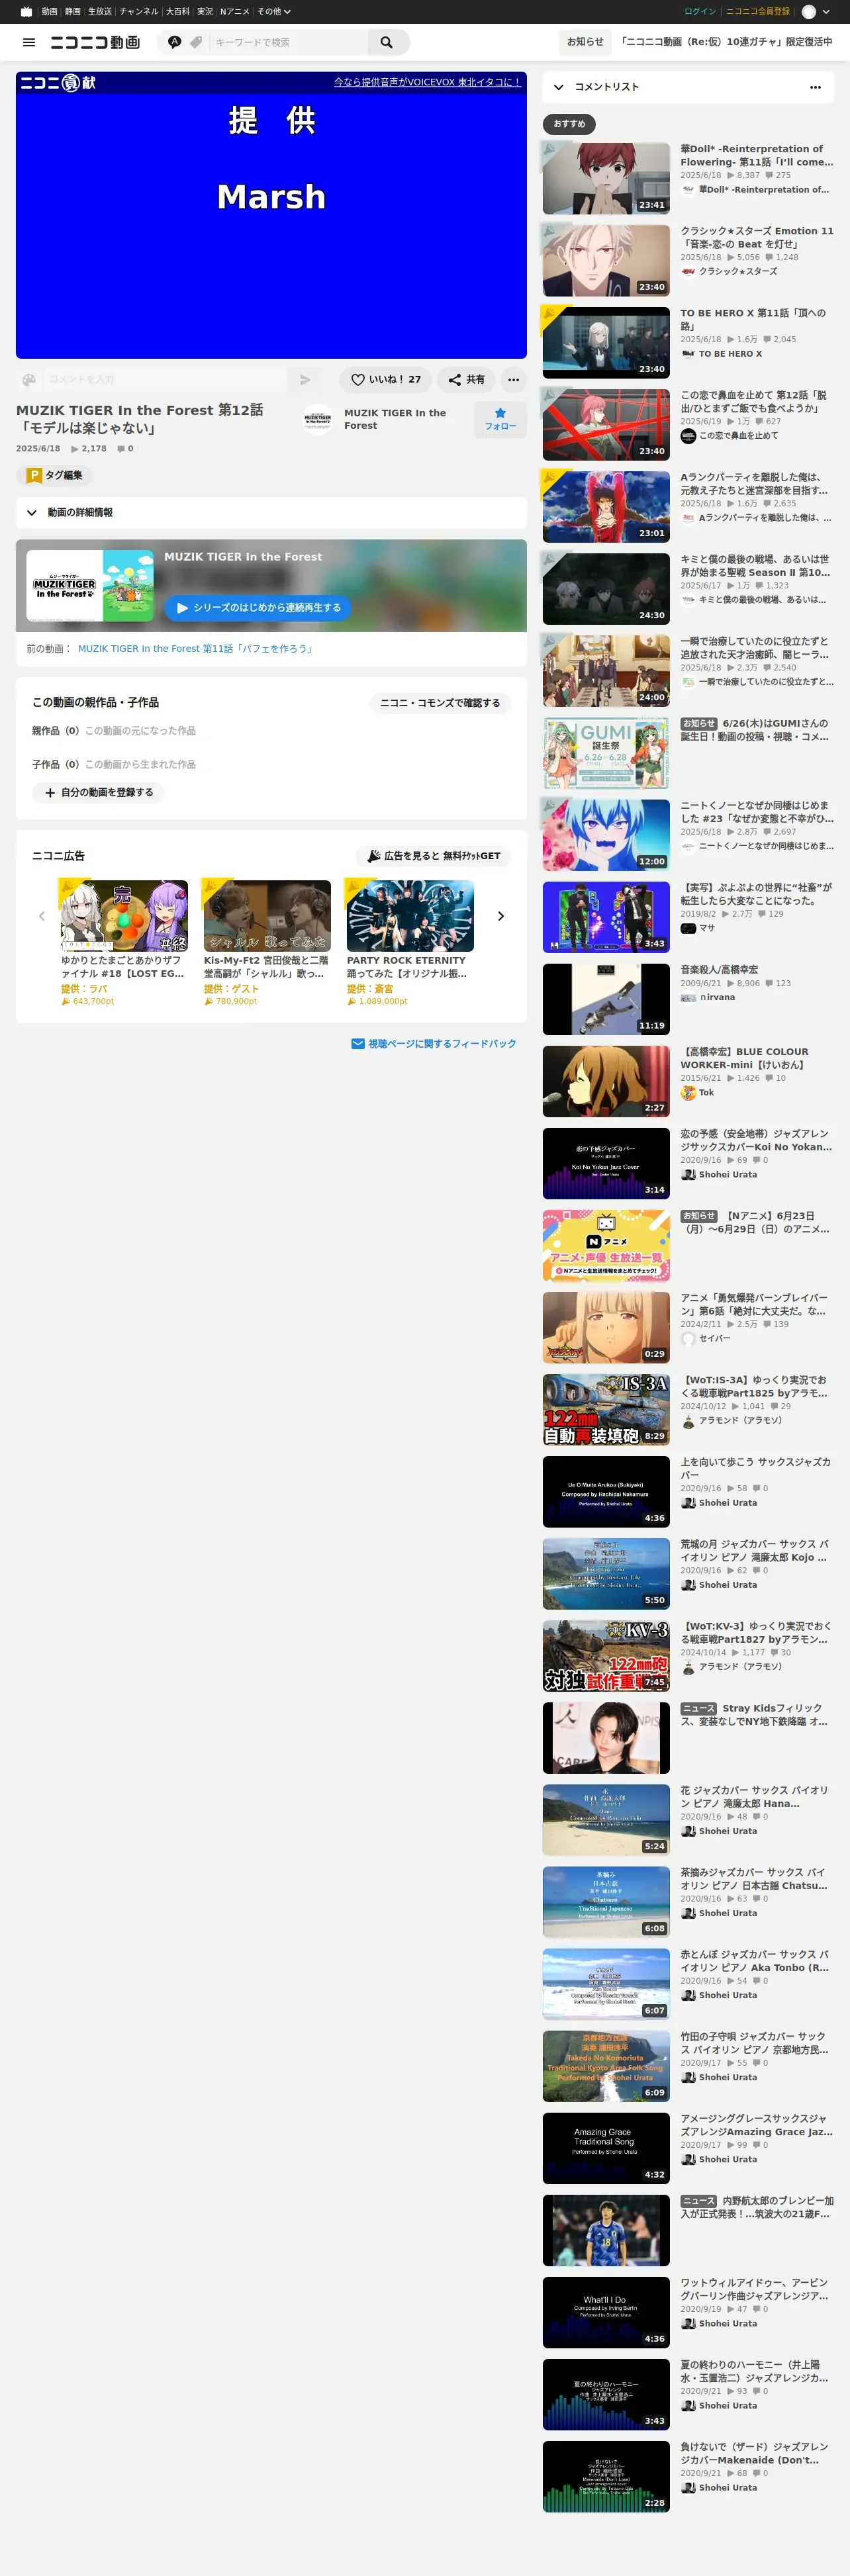Open TO BE HERO X 第11話 video title
This screenshot has width=850, height=2576.
(756, 320)
